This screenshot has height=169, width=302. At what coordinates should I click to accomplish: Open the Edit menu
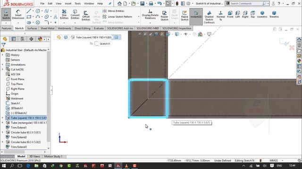click(x=50, y=3)
